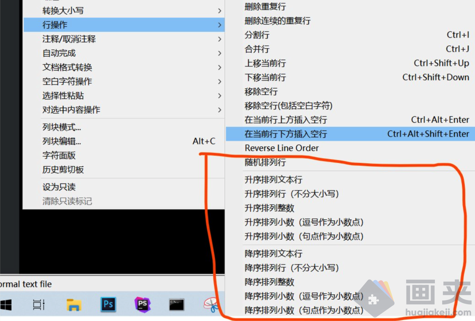Select Reverse Line Order

282,148
